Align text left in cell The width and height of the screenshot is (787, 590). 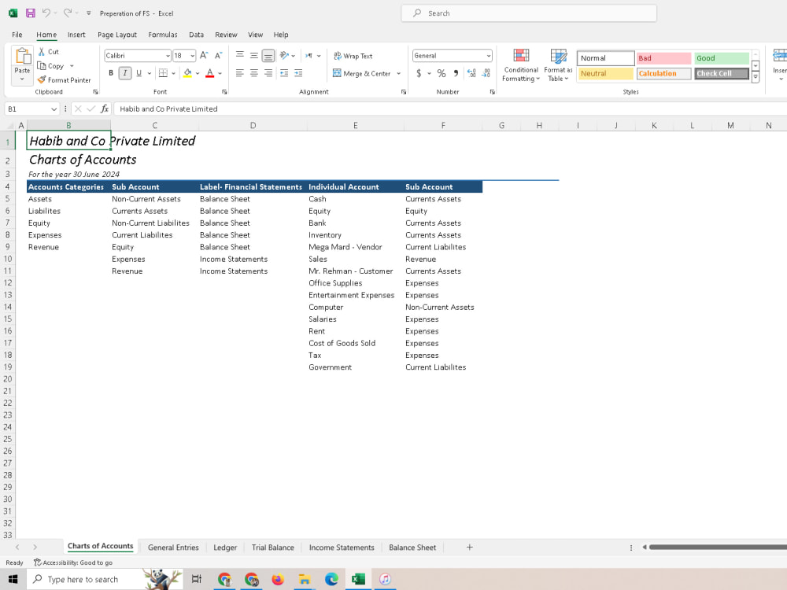(240, 73)
